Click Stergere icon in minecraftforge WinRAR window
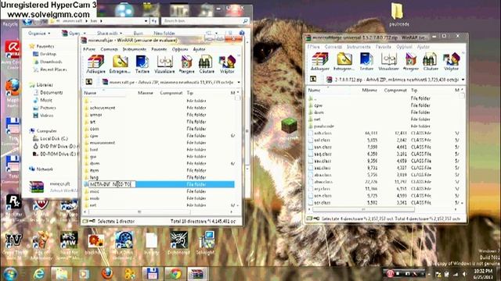501x281 pixels. [410, 61]
